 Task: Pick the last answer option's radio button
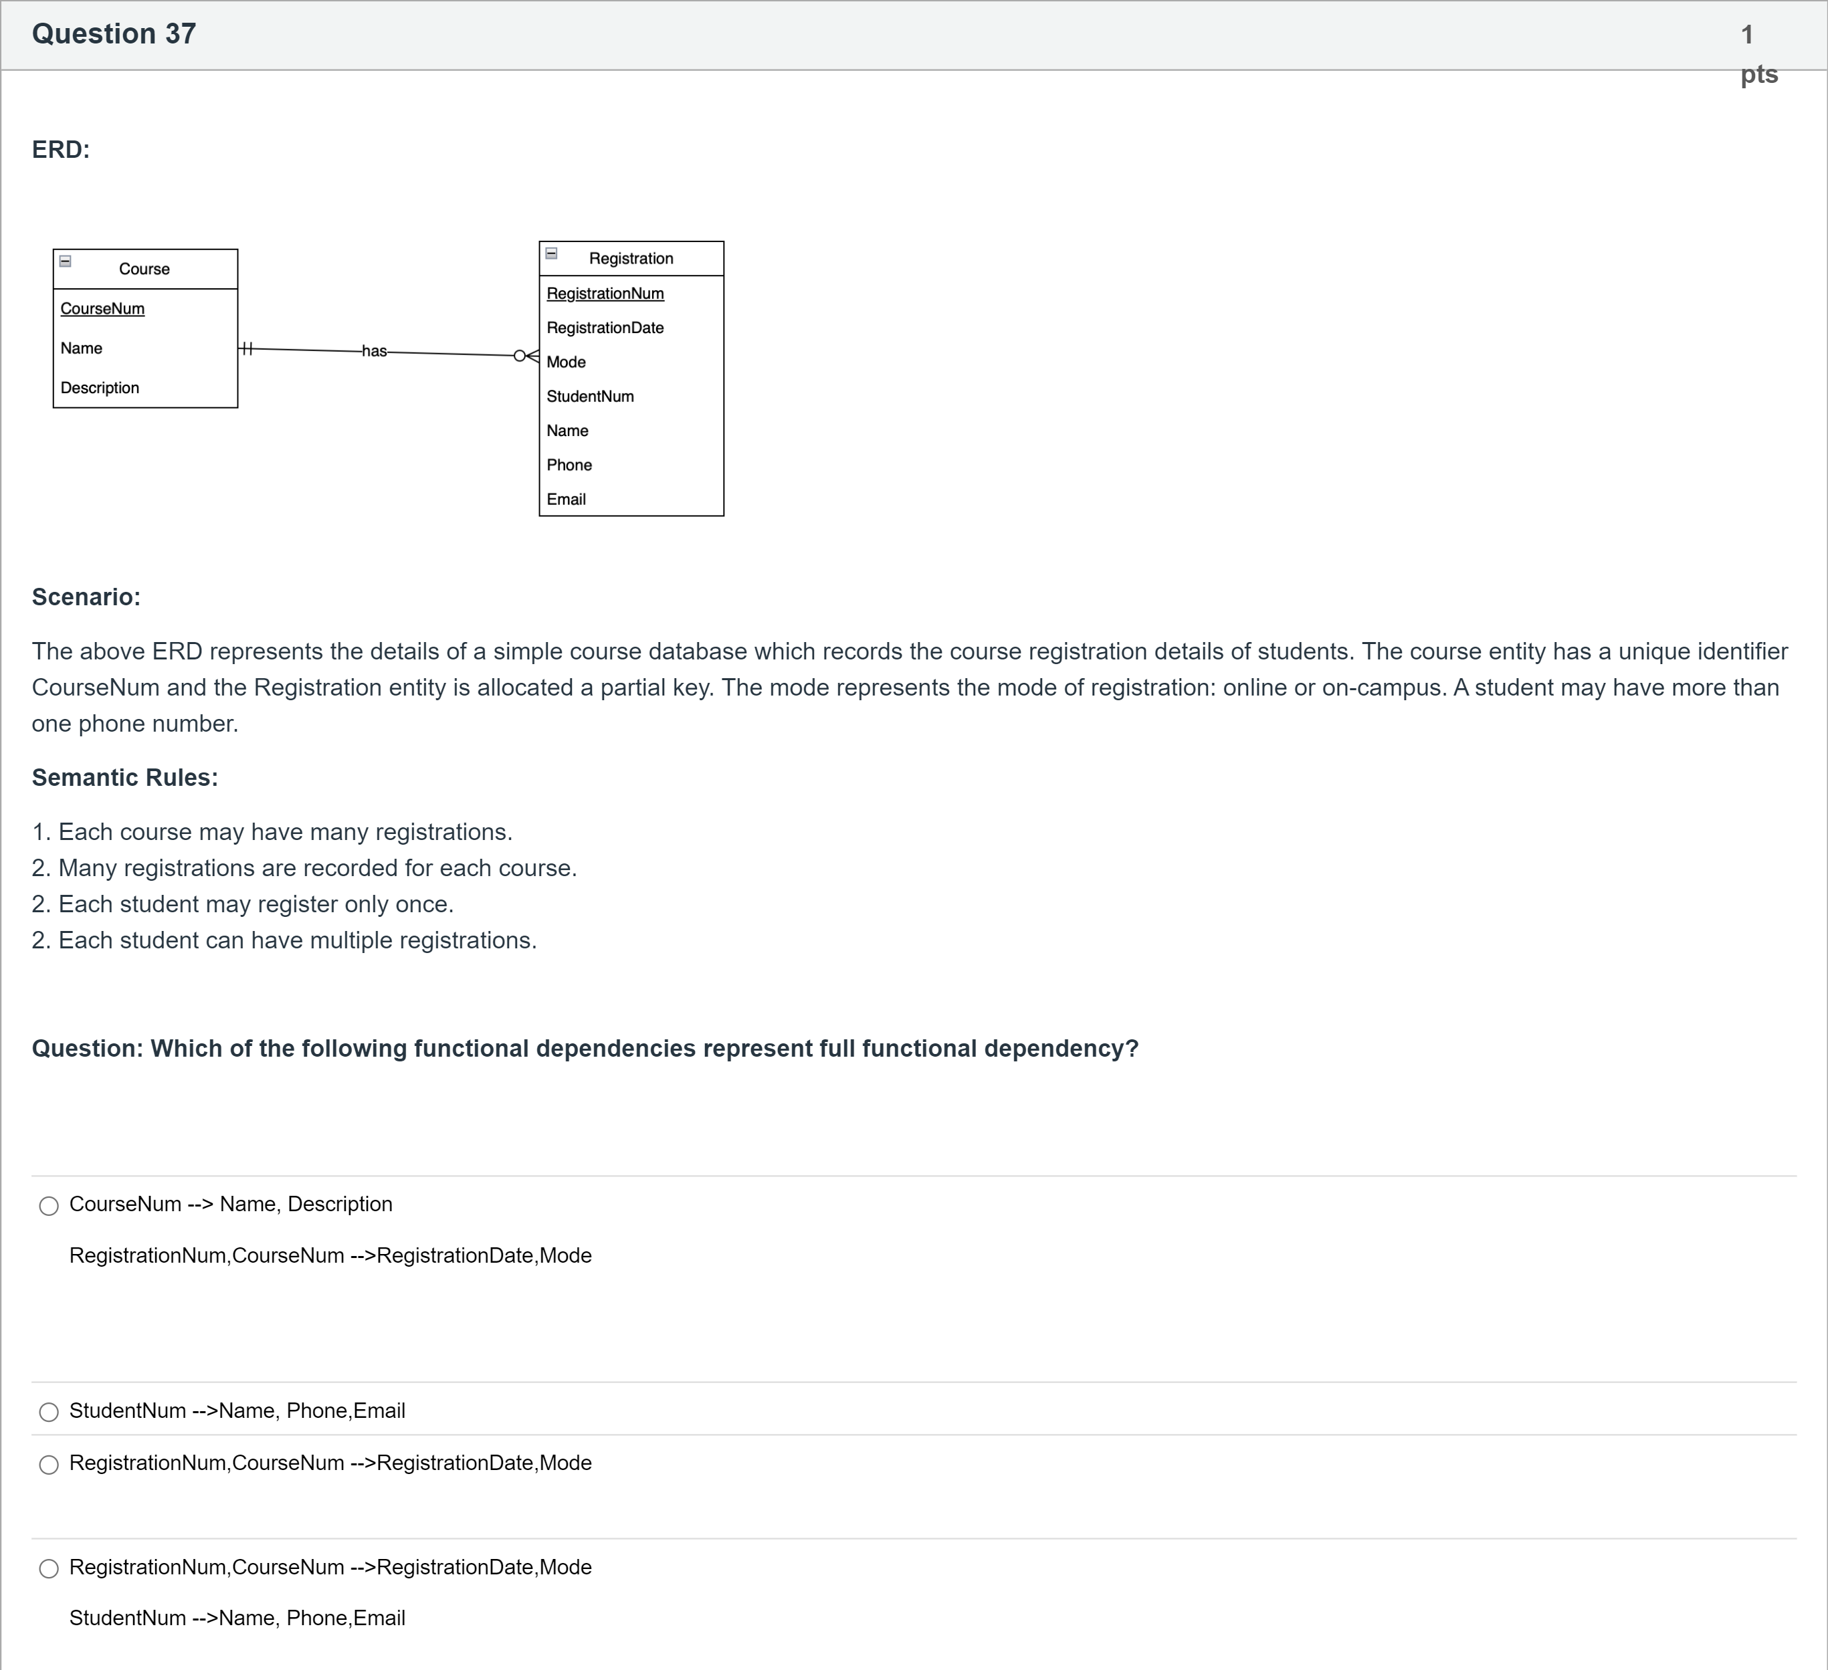coord(49,1570)
